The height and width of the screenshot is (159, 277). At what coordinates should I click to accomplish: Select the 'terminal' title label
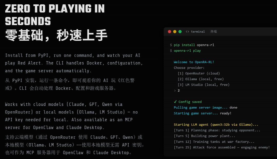pyautogui.click(x=198, y=32)
